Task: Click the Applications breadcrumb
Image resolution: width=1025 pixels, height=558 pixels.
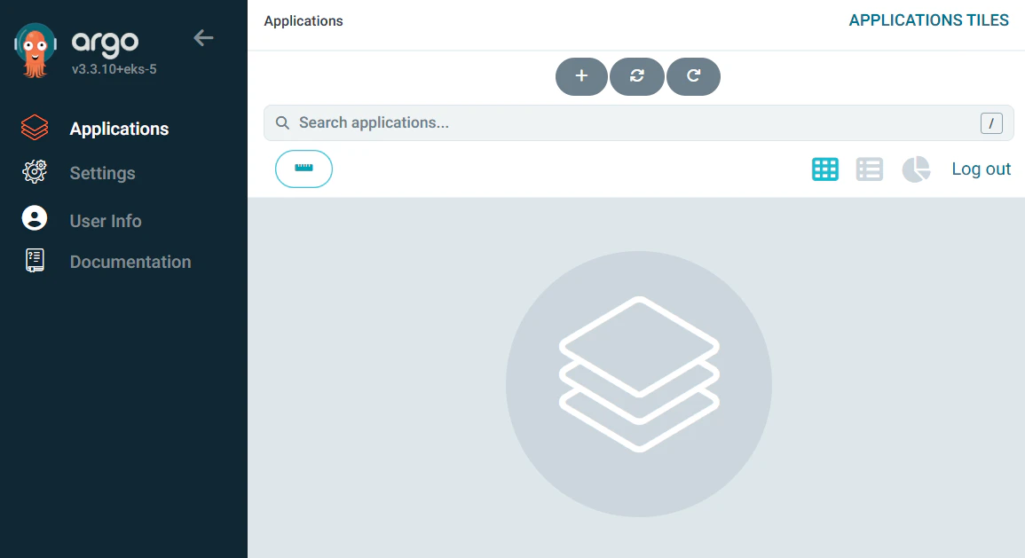Action: click(304, 21)
